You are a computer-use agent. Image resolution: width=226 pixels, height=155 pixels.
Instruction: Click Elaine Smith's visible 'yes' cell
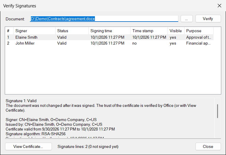[x=173, y=37]
